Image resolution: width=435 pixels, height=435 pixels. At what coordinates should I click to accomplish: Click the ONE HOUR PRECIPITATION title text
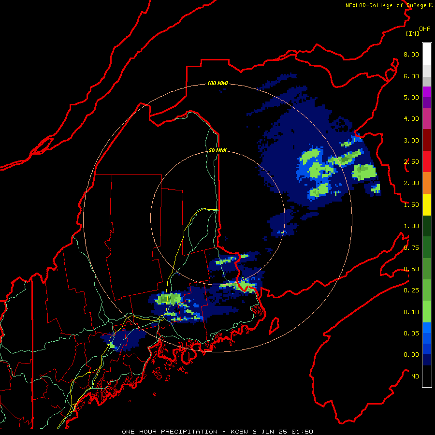[x=170, y=432]
